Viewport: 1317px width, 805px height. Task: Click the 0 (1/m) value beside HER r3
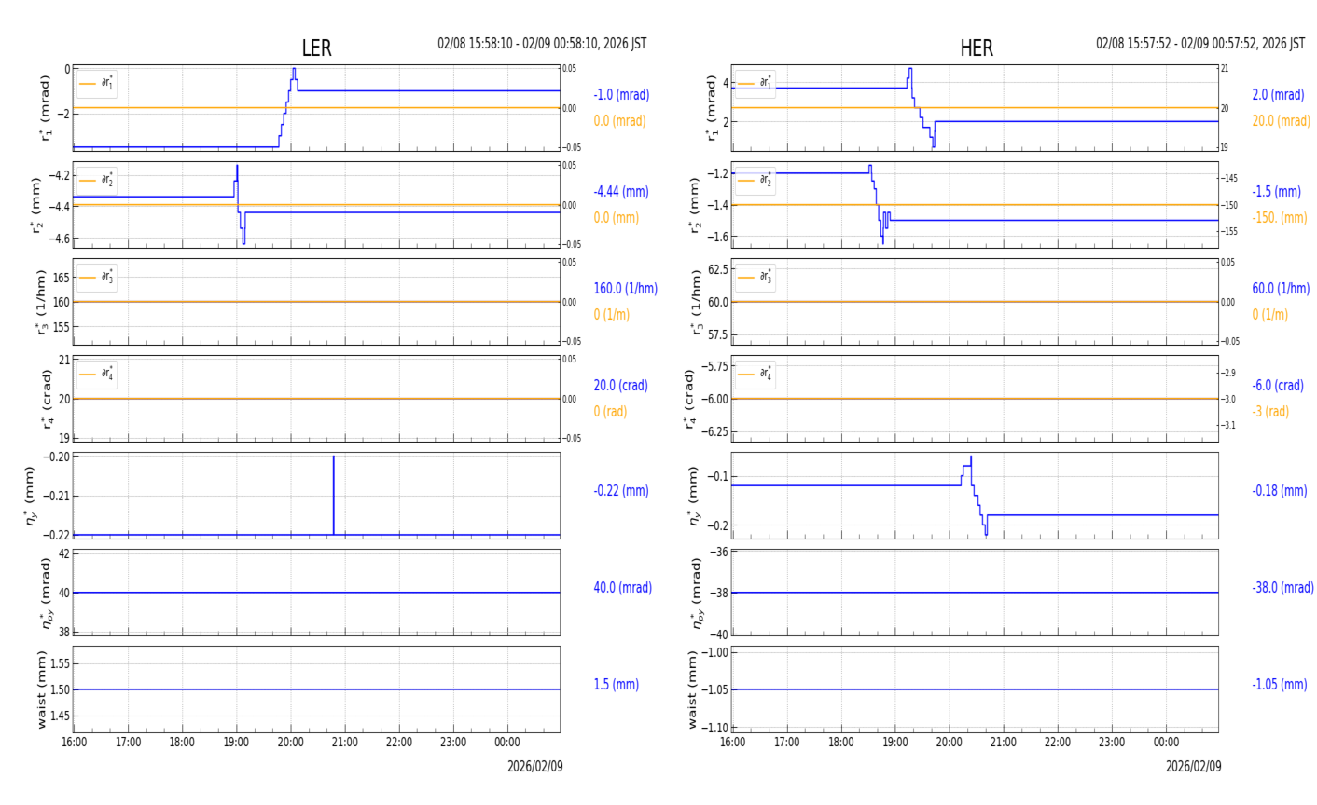(1270, 315)
